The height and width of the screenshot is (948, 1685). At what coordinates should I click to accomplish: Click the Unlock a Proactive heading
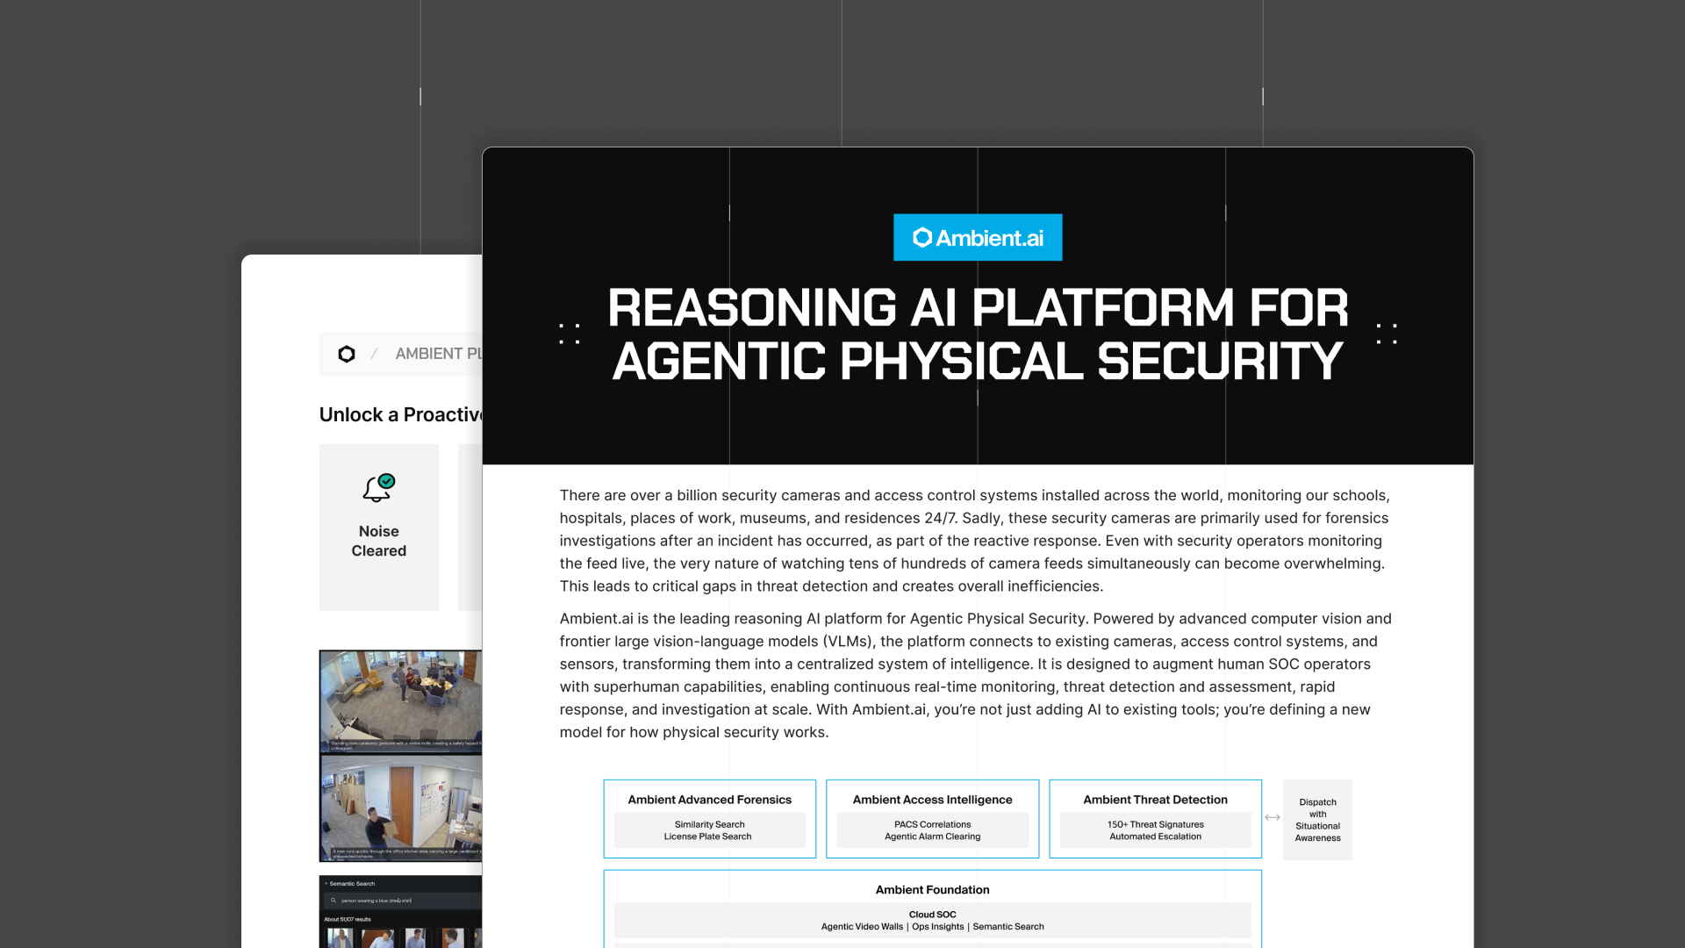click(x=400, y=414)
